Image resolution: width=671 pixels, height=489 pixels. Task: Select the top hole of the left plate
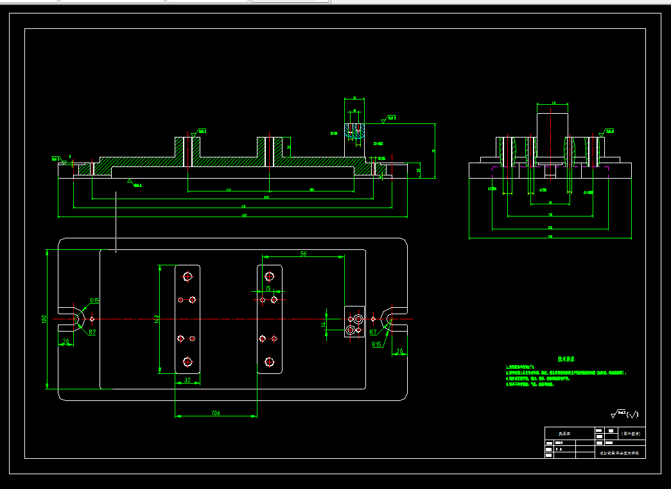tap(187, 276)
